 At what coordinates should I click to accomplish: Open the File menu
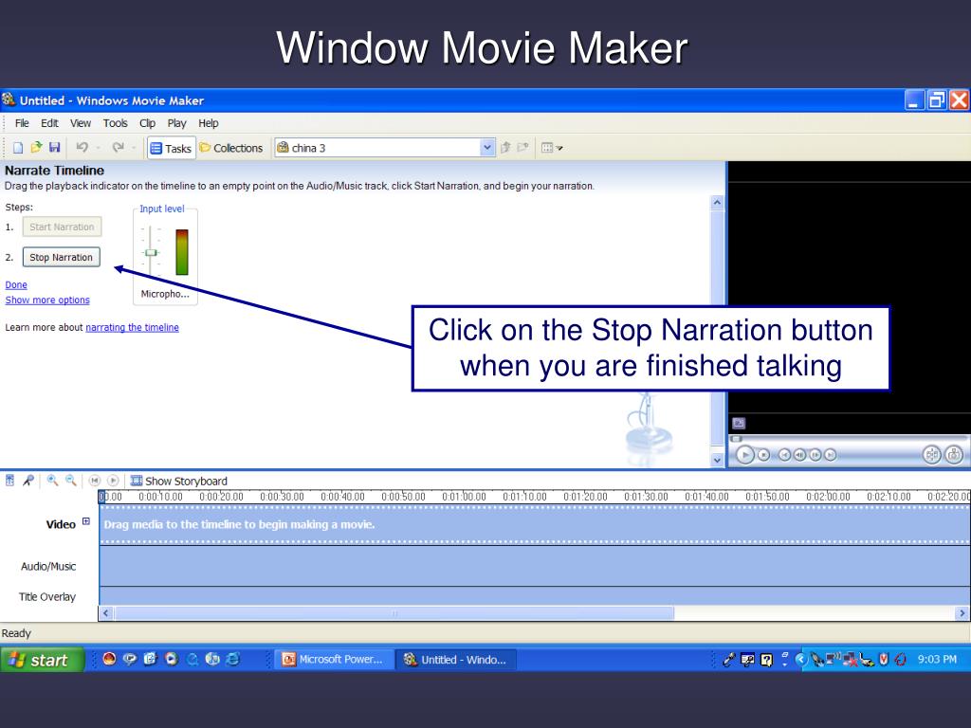coord(22,123)
